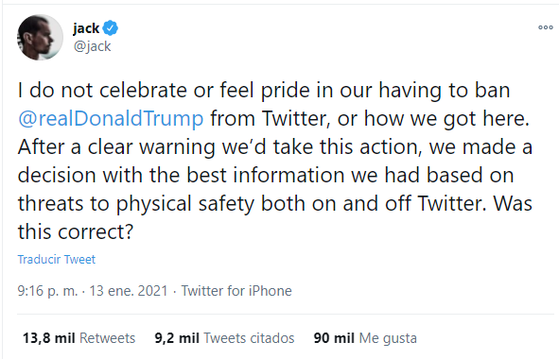Click the Me gusta label text

388,338
